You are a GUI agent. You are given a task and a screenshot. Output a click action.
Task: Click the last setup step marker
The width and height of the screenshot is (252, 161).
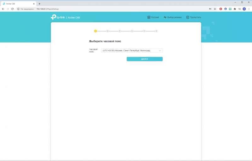(156, 31)
